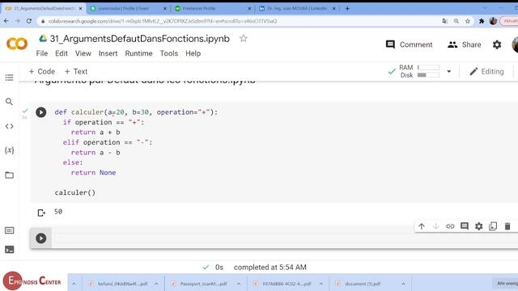Open the File menu
This screenshot has height=291, width=518.
tap(42, 53)
